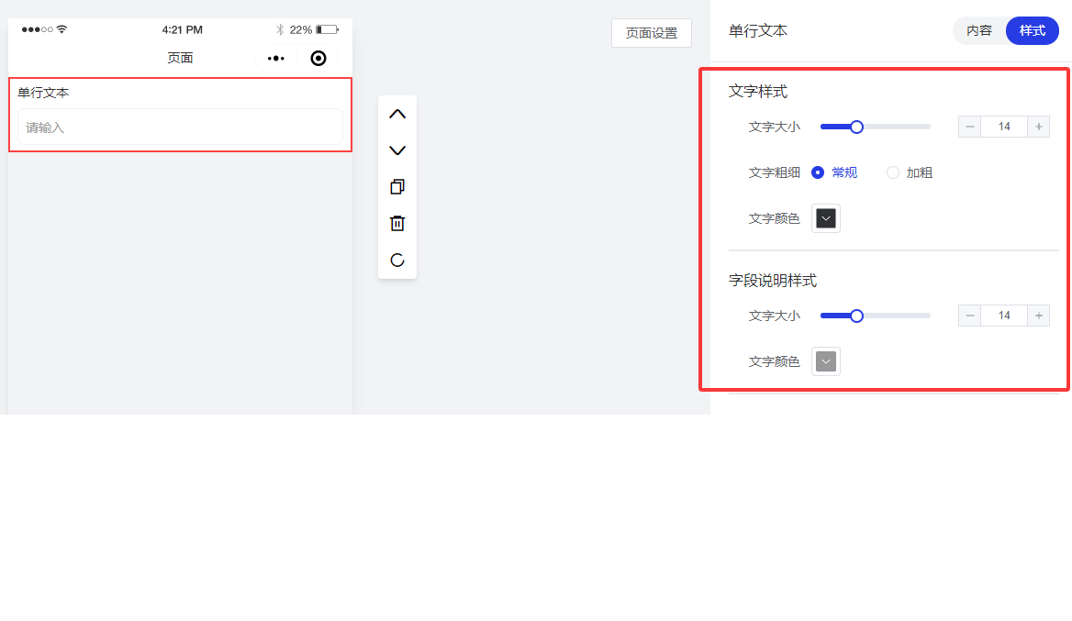Select the 单行文本 label in phone preview
Image resolution: width=1072 pixels, height=621 pixels.
[43, 93]
